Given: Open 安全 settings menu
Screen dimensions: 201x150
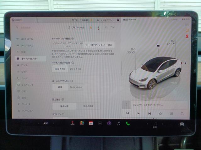Looking at the screenshot, I should [30, 98].
